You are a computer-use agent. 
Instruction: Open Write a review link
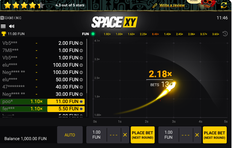coord(172,5)
